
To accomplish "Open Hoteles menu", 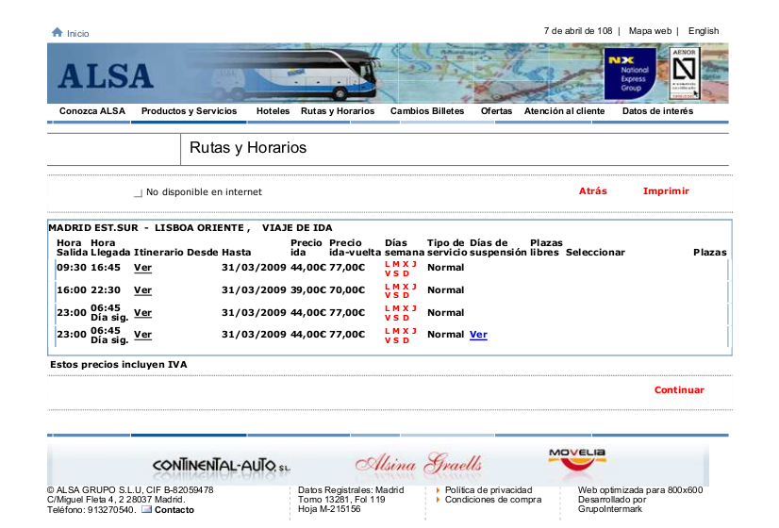I will (273, 111).
